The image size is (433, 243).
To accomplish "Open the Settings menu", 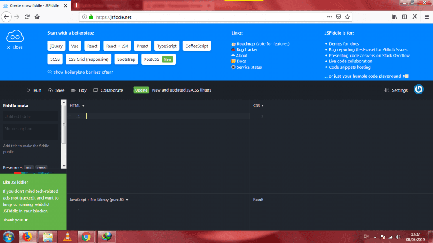I will [396, 90].
